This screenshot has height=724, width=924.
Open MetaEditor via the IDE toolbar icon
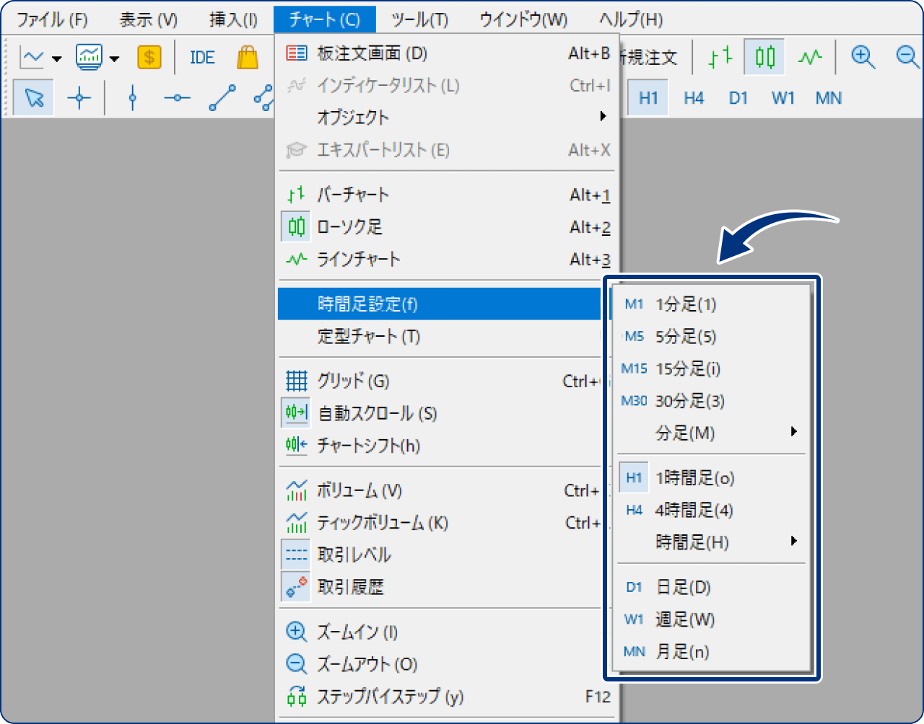pos(201,57)
